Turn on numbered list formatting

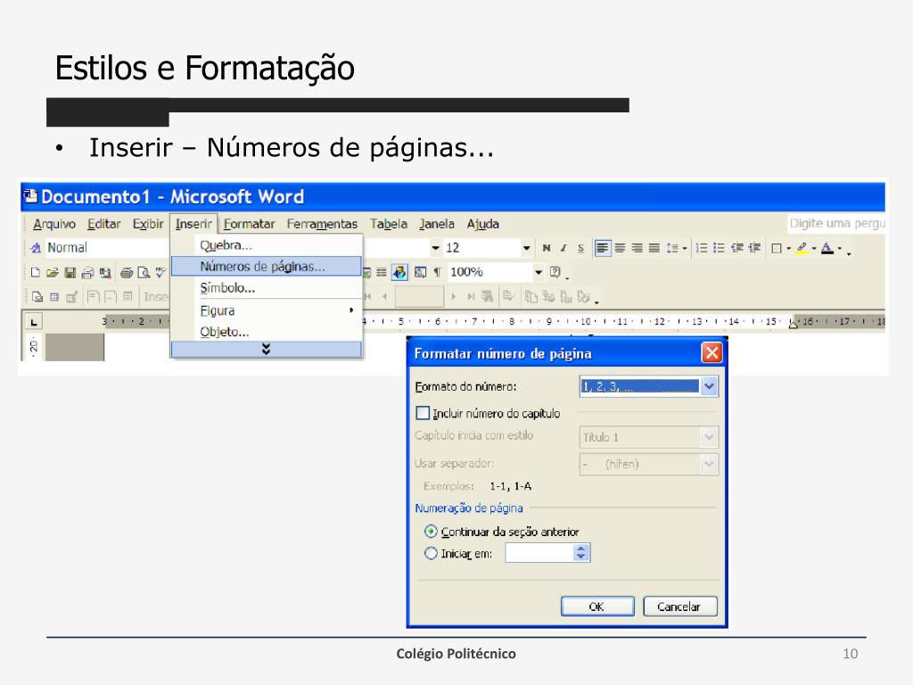[x=702, y=248]
